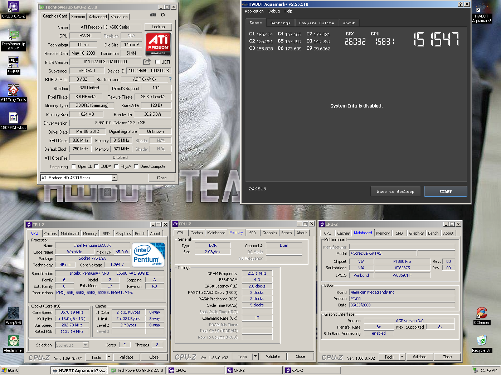Switch to HWBOT Aquamark3 taskbar button
This screenshot has height=375, width=501.
[x=79, y=370]
